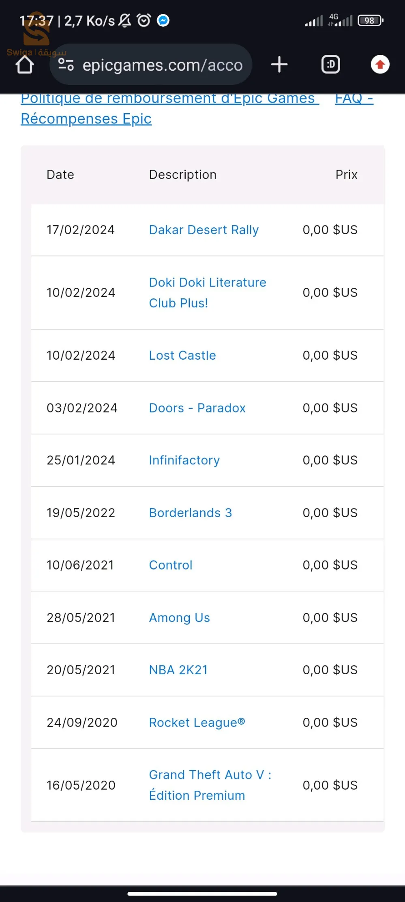Tap the browser home icon

[25, 65]
